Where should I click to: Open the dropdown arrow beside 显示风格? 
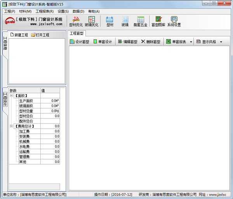pyautogui.click(x=221, y=42)
